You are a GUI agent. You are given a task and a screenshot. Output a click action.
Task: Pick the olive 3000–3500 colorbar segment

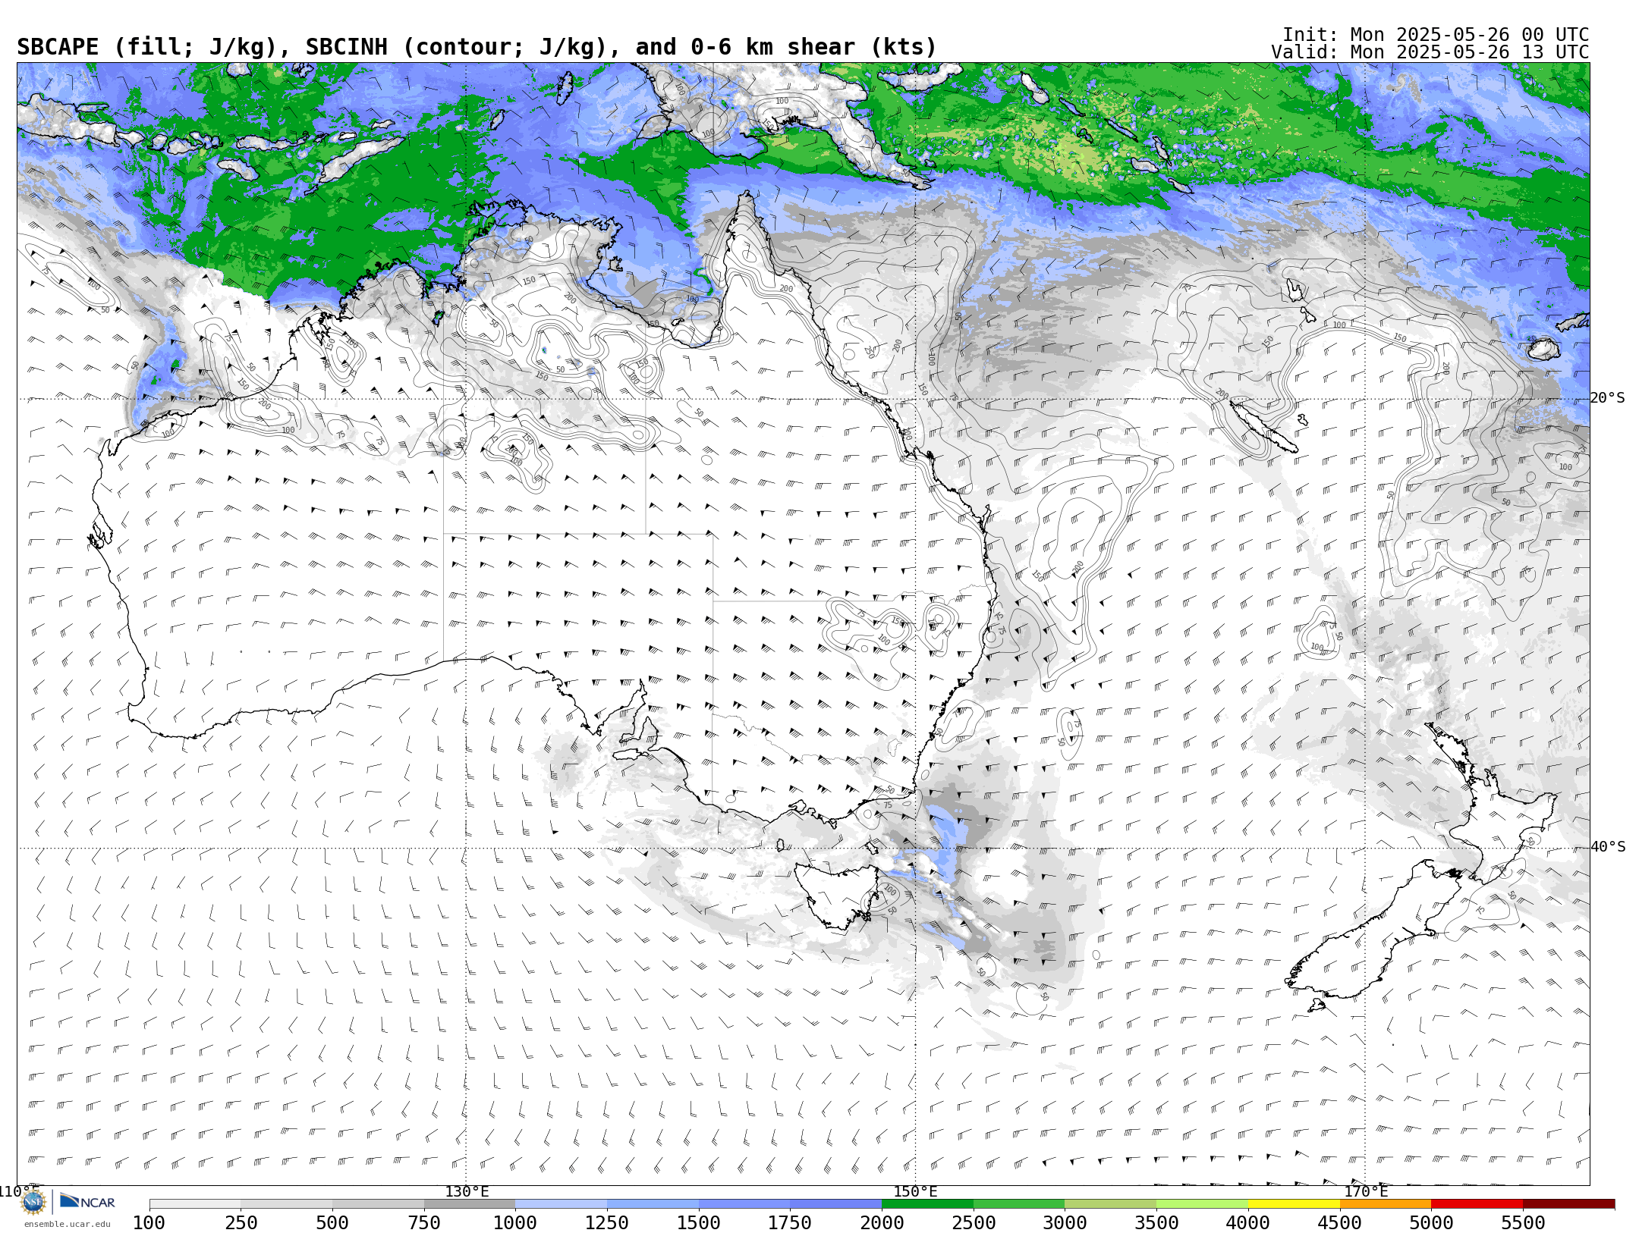click(1110, 1204)
